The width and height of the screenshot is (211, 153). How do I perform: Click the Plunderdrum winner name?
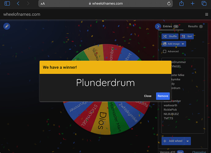coord(105,82)
